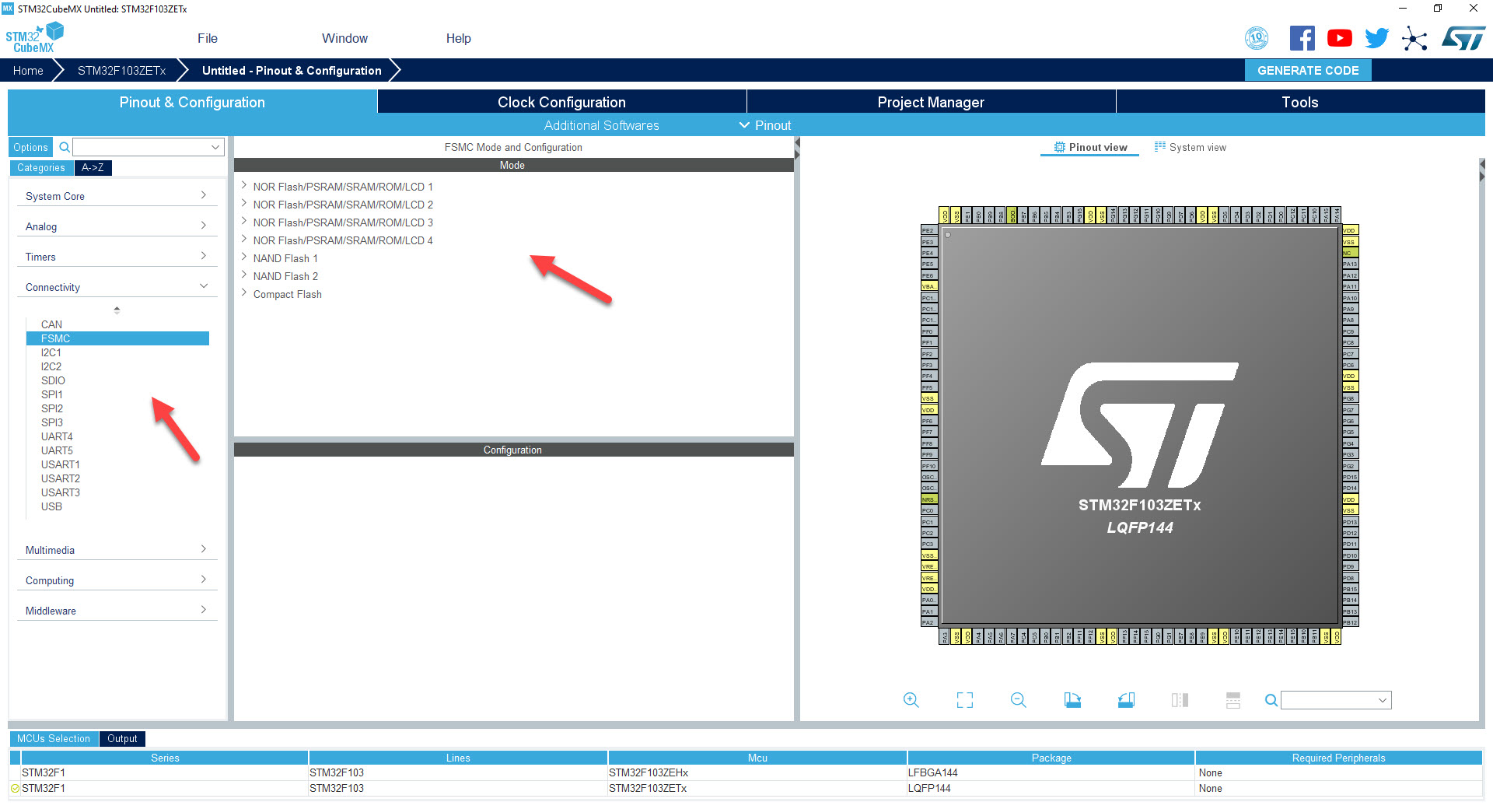The height and width of the screenshot is (809, 1493).
Task: Click the Options button
Action: click(x=30, y=147)
